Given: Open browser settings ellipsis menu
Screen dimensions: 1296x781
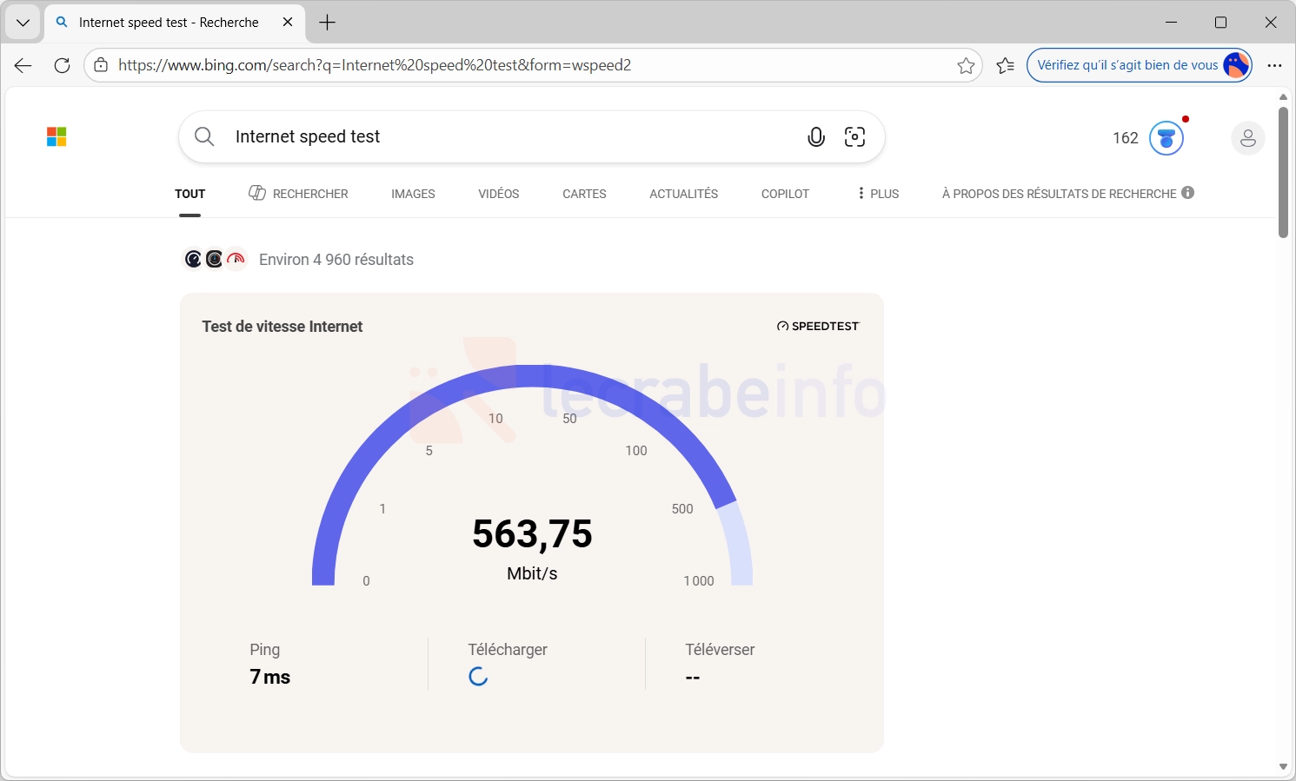Looking at the screenshot, I should [1274, 66].
